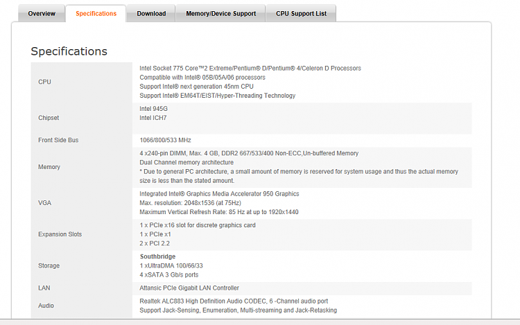Click 'Integrated Intel® Graphics Media Accelerator 950'
The width and height of the screenshot is (520, 325).
pyautogui.click(x=219, y=194)
